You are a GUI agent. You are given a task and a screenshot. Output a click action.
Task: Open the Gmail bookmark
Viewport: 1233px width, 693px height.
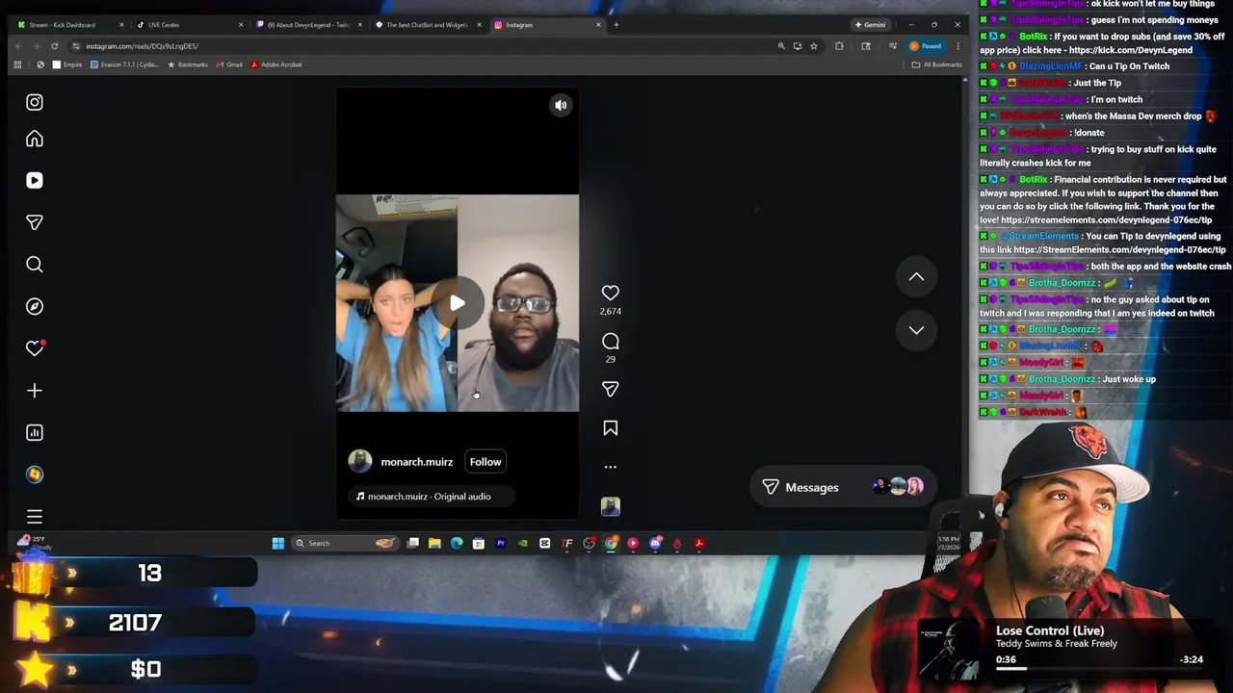(228, 64)
